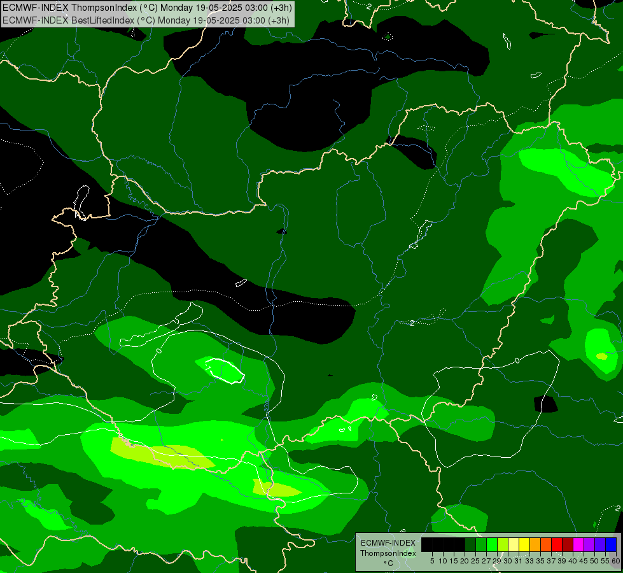Image resolution: width=623 pixels, height=573 pixels.
Task: Pick the orange 33–35 legend swatch
Action: (535, 544)
